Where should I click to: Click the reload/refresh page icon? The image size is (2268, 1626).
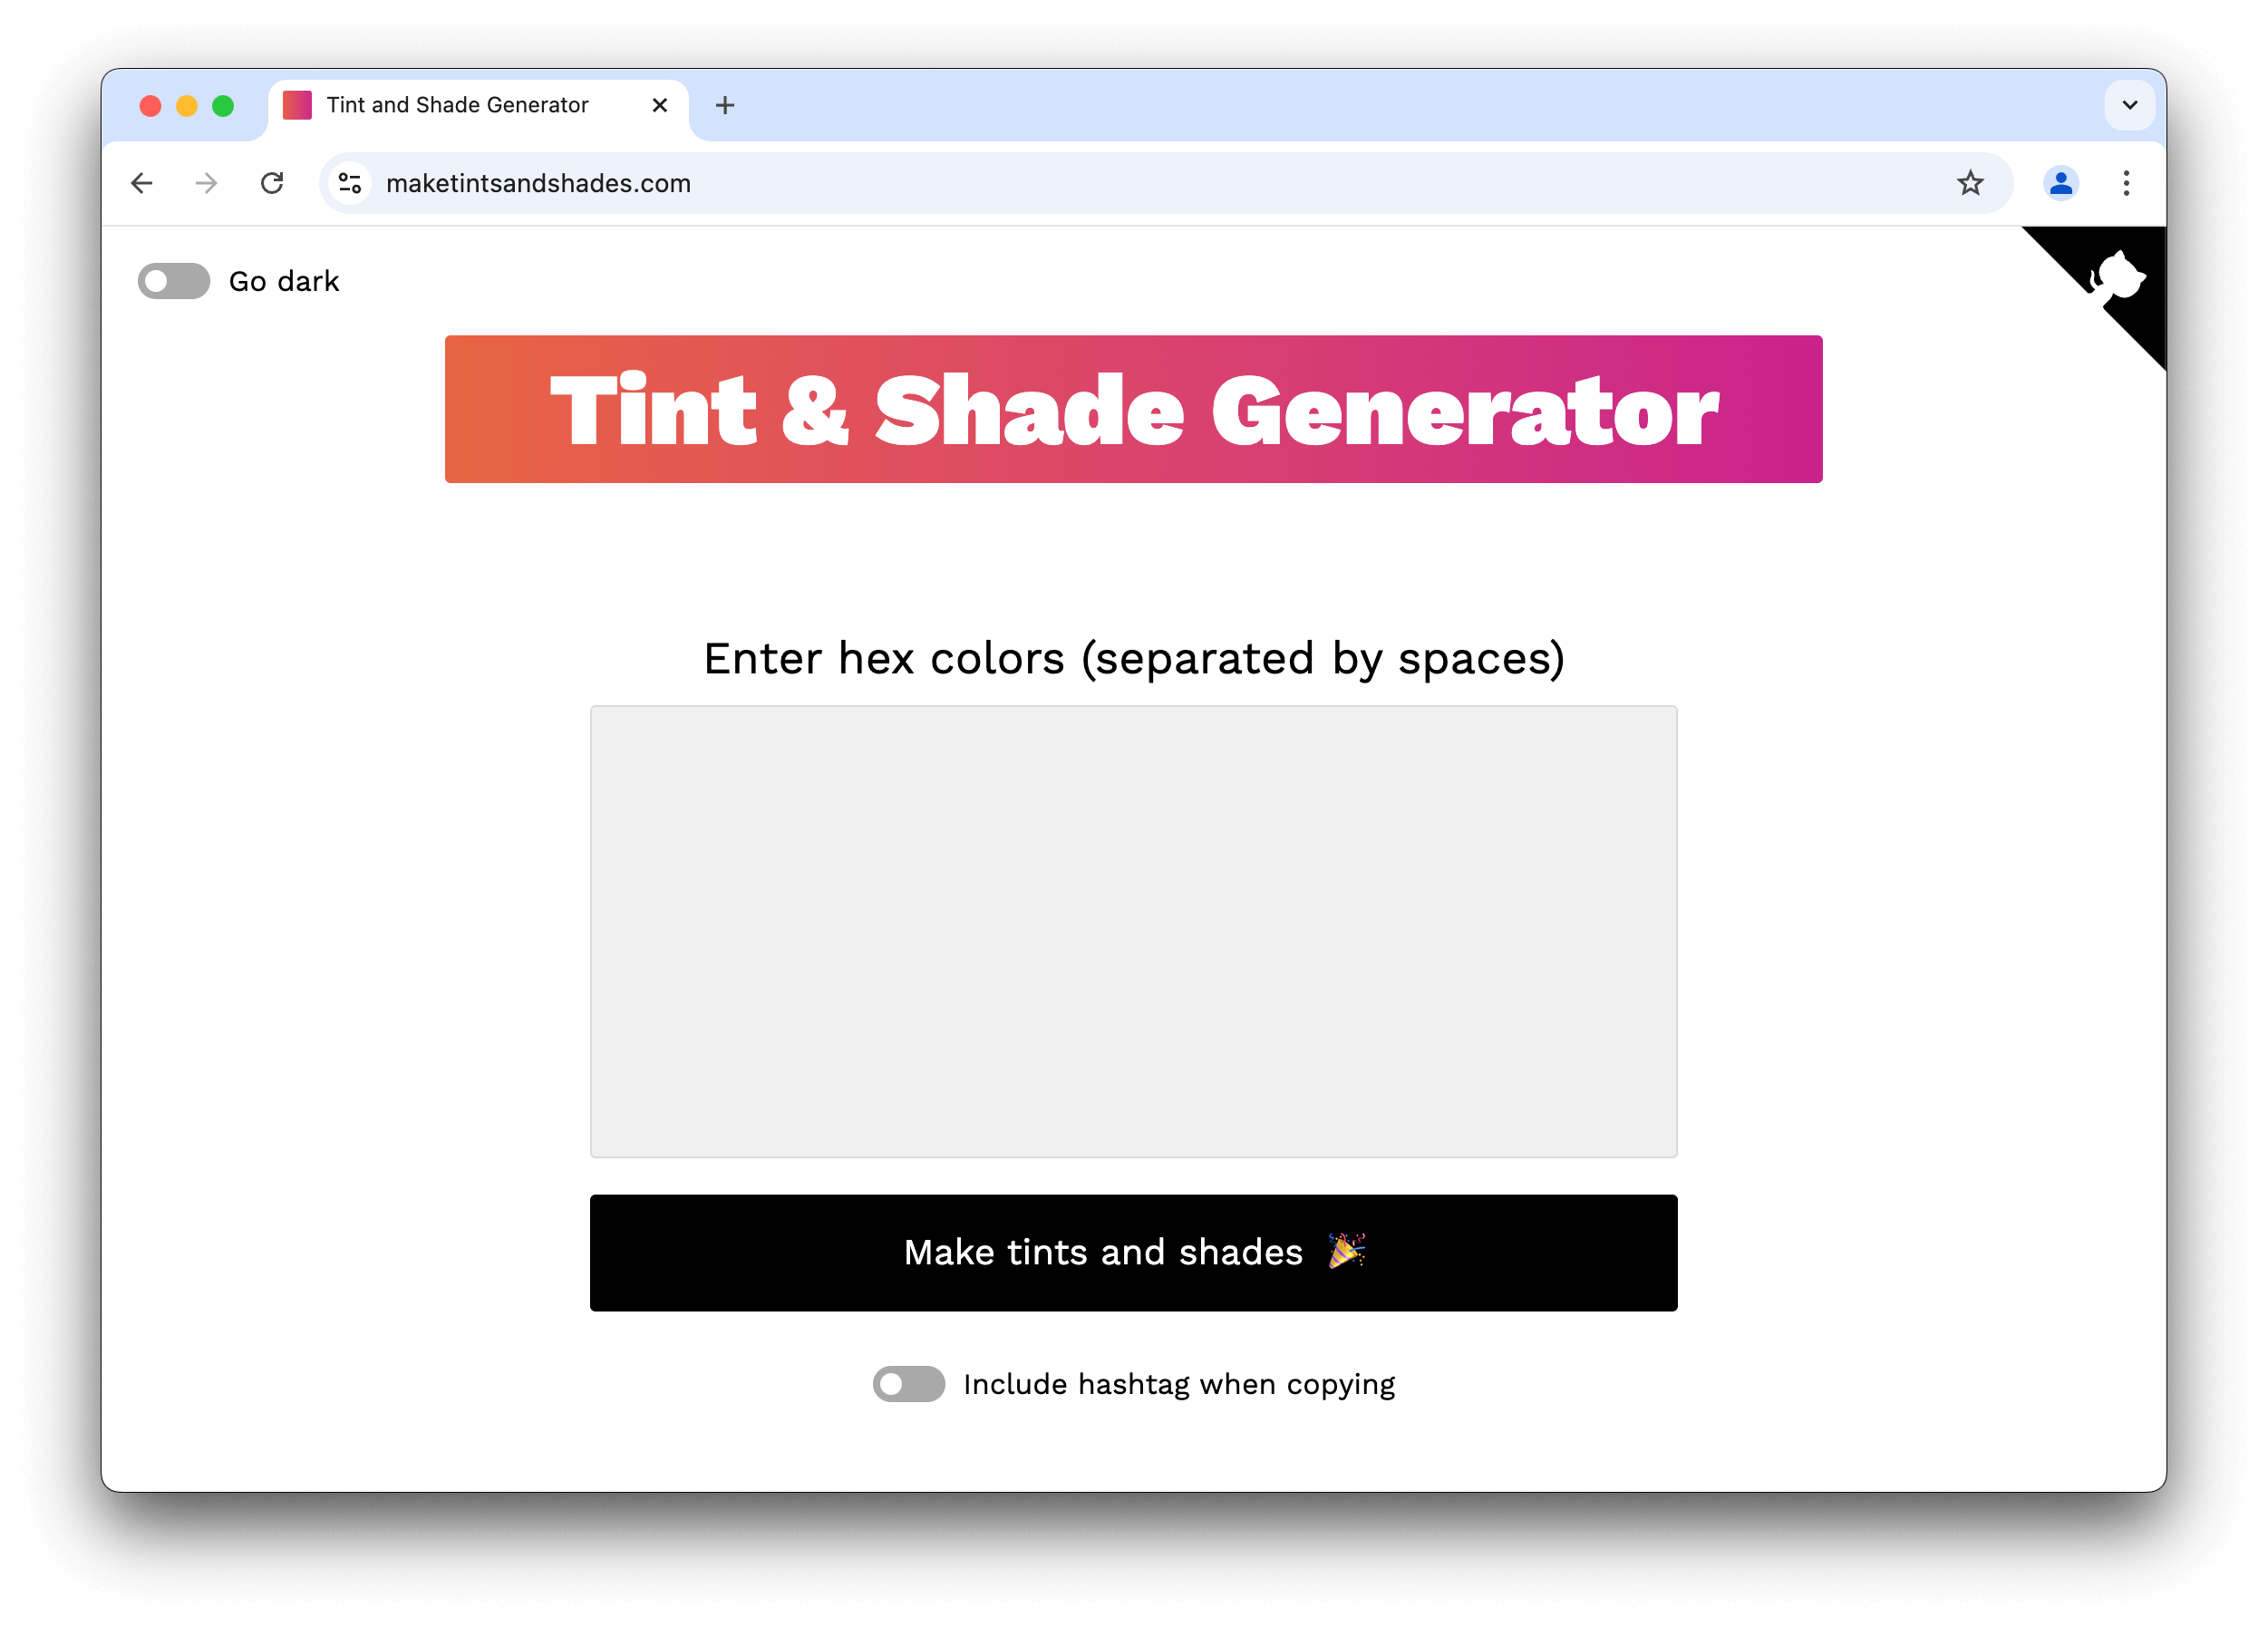(x=273, y=183)
